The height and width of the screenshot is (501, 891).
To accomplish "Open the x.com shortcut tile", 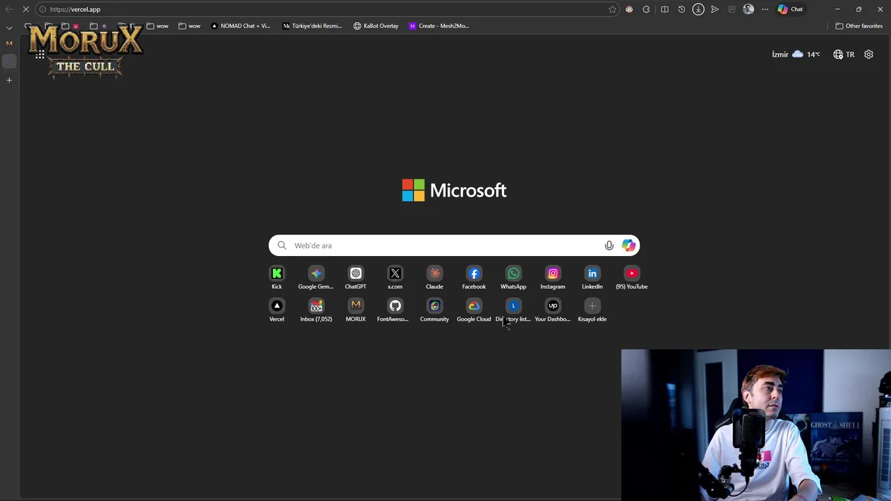I will (395, 277).
